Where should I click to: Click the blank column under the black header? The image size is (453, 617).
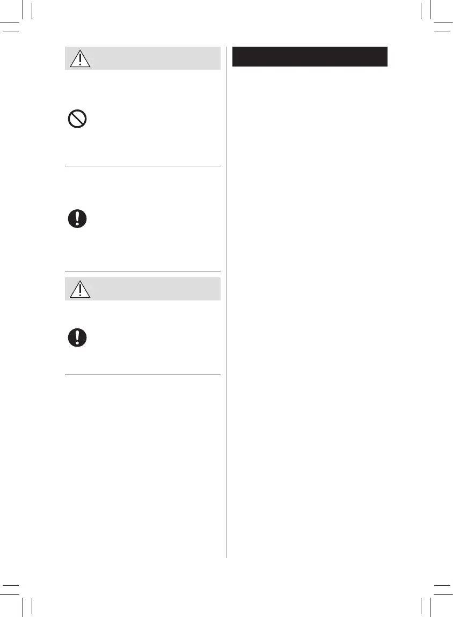[310, 268]
